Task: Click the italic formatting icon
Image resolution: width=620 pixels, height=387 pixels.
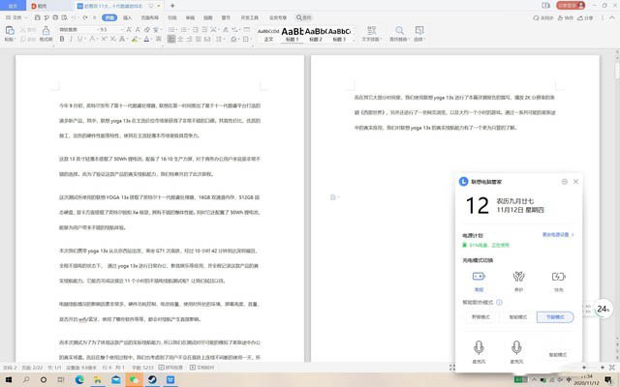Action: point(72,40)
